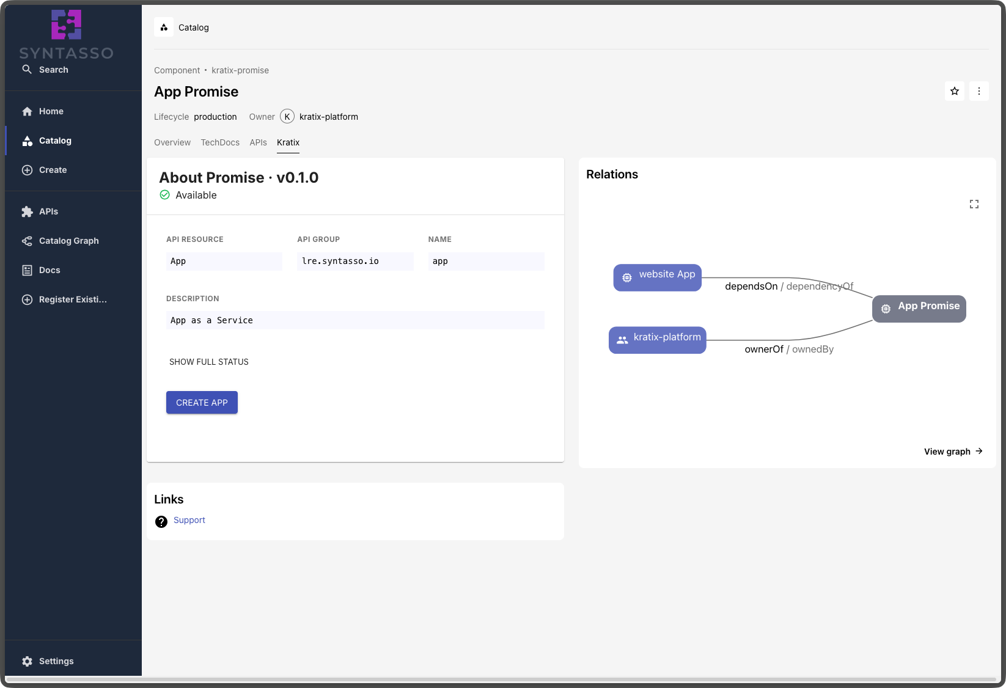Click the Docs document icon

pyautogui.click(x=27, y=270)
